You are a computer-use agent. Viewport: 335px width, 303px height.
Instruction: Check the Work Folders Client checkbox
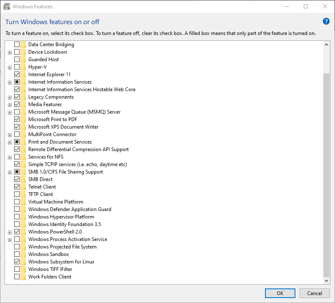pos(17,276)
